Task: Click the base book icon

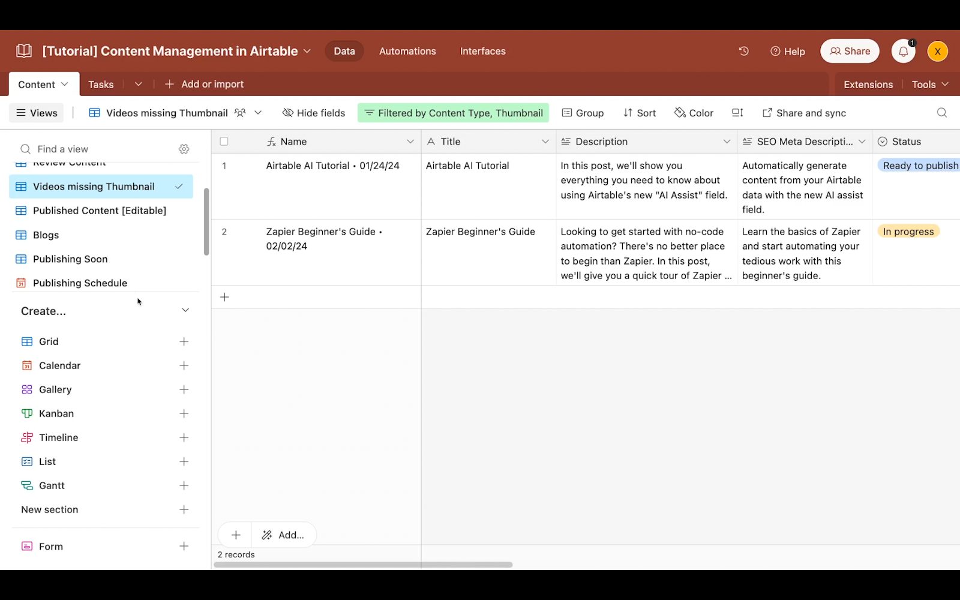Action: [24, 51]
